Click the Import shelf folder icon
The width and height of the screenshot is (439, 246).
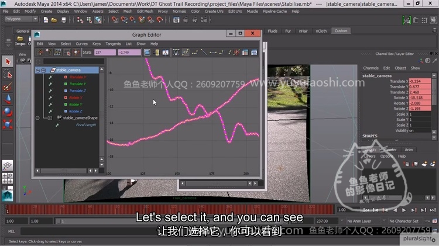20,38
